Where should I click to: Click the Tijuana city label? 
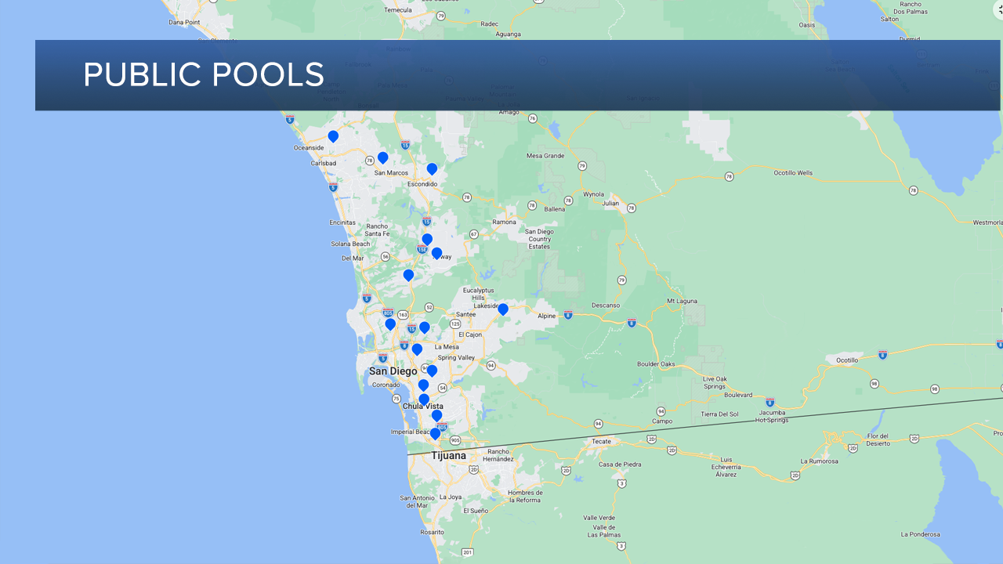pos(448,455)
